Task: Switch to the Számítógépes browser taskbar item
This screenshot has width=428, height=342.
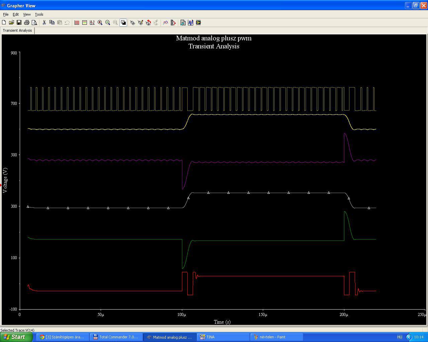Action: click(63, 337)
